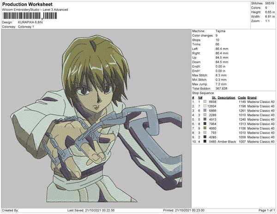The width and height of the screenshot is (277, 214).
Task: Select the brown-gray swatch beside 4913 stitches
Action: pyautogui.click(x=205, y=119)
